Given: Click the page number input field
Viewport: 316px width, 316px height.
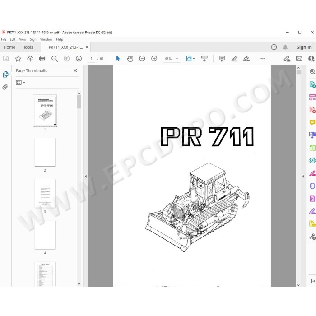Looking at the screenshot, I should pyautogui.click(x=91, y=59).
